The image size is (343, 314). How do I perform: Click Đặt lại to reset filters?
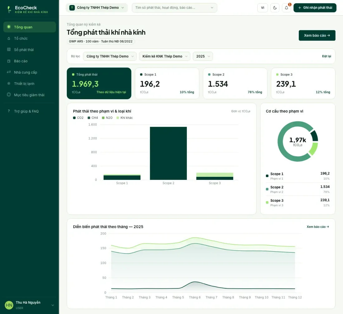[x=326, y=56]
